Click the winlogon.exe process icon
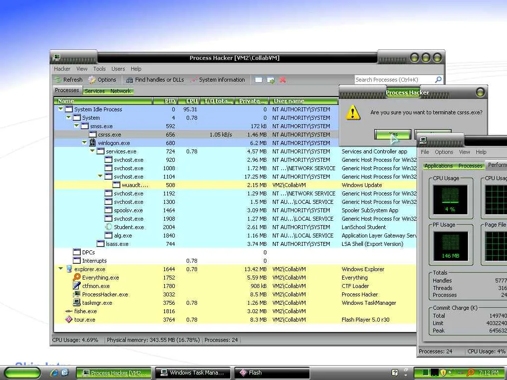 (93, 142)
